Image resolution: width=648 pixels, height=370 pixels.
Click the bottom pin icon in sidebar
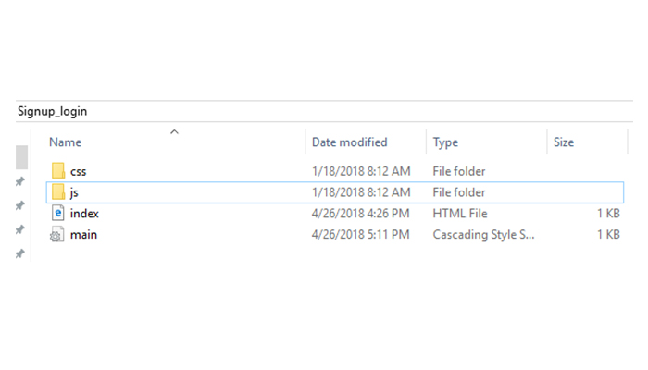coord(19,253)
